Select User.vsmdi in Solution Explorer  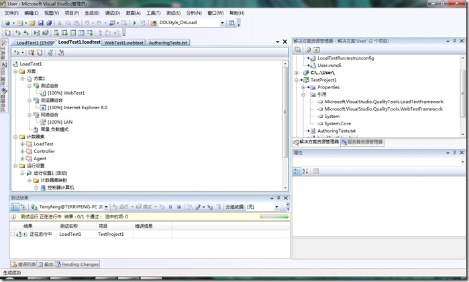click(329, 66)
